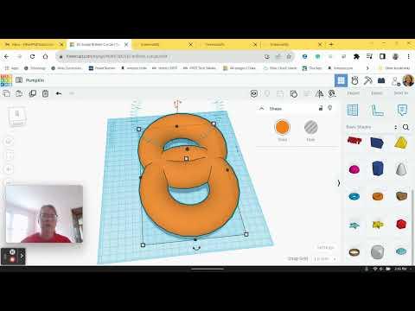Invite people with add-user icon

396,81
